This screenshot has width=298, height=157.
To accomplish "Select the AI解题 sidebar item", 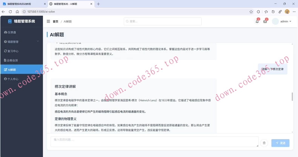I will click(22, 70).
